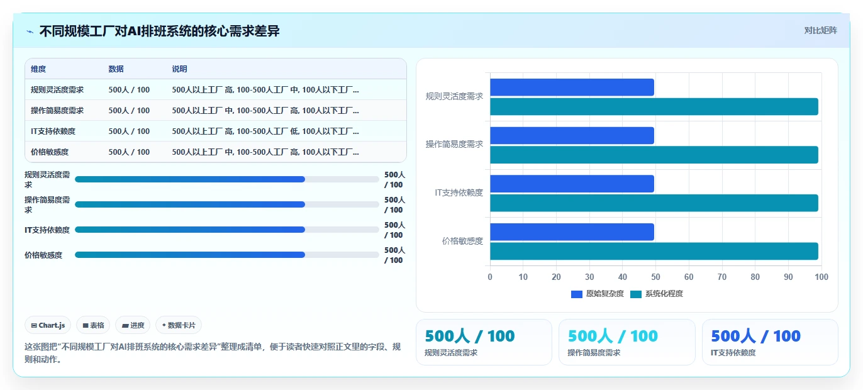863x390 pixels.
Task: Click the 价格敏感度 progress bar
Action: [227, 255]
